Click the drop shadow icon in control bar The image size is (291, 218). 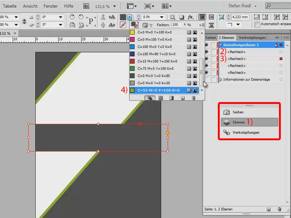click(182, 17)
